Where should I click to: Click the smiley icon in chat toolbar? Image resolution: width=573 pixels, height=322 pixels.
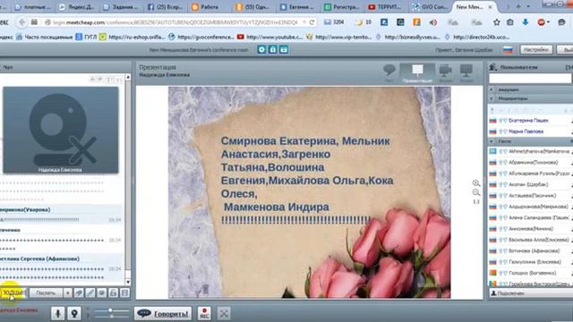coord(102,292)
